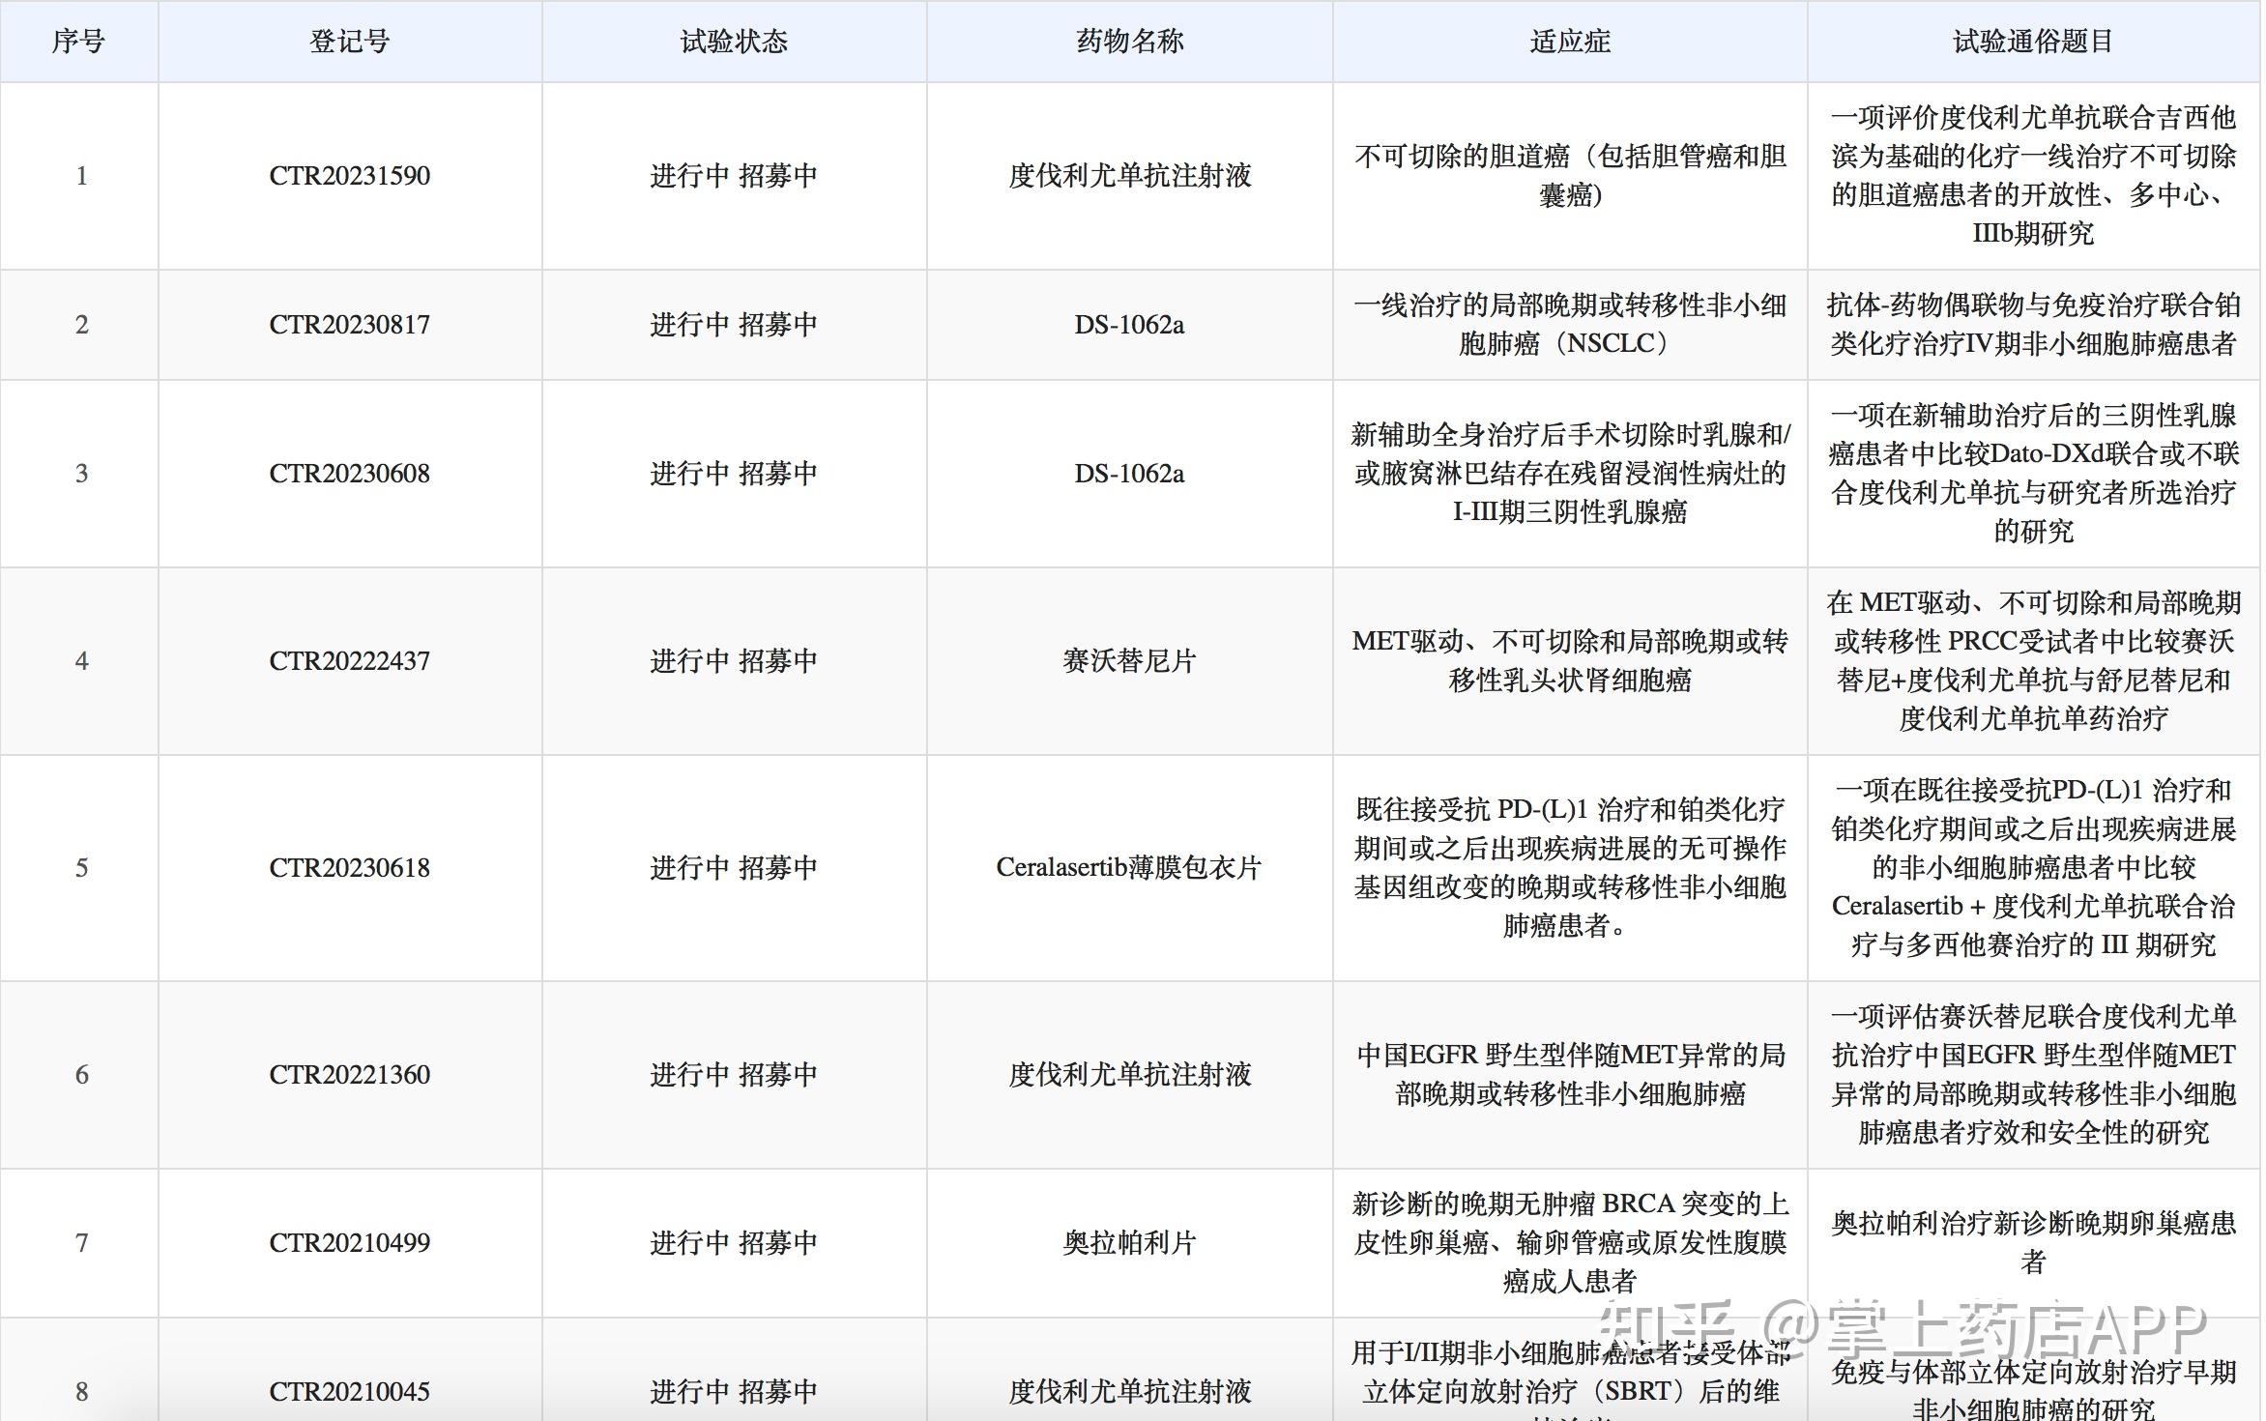Click sequence number 6
Viewport: 2266px width, 1421px height.
pyautogui.click(x=81, y=1075)
